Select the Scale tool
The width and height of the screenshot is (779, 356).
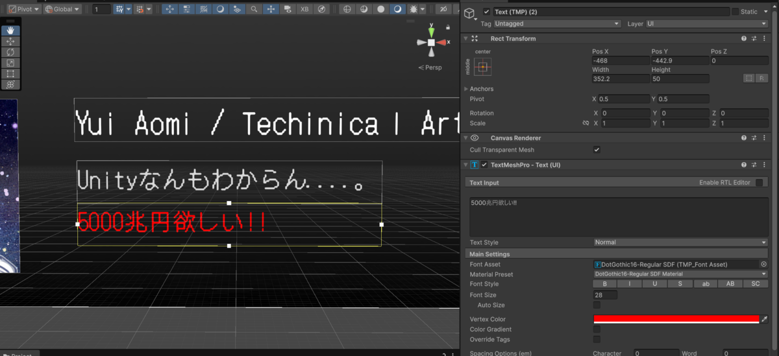click(10, 63)
